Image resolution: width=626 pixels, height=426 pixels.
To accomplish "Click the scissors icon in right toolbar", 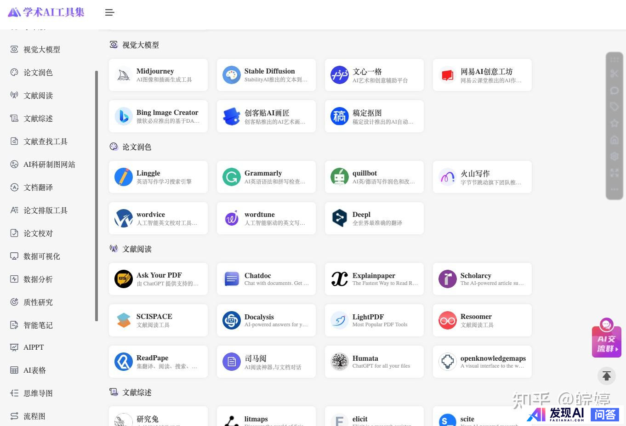I will (x=615, y=74).
